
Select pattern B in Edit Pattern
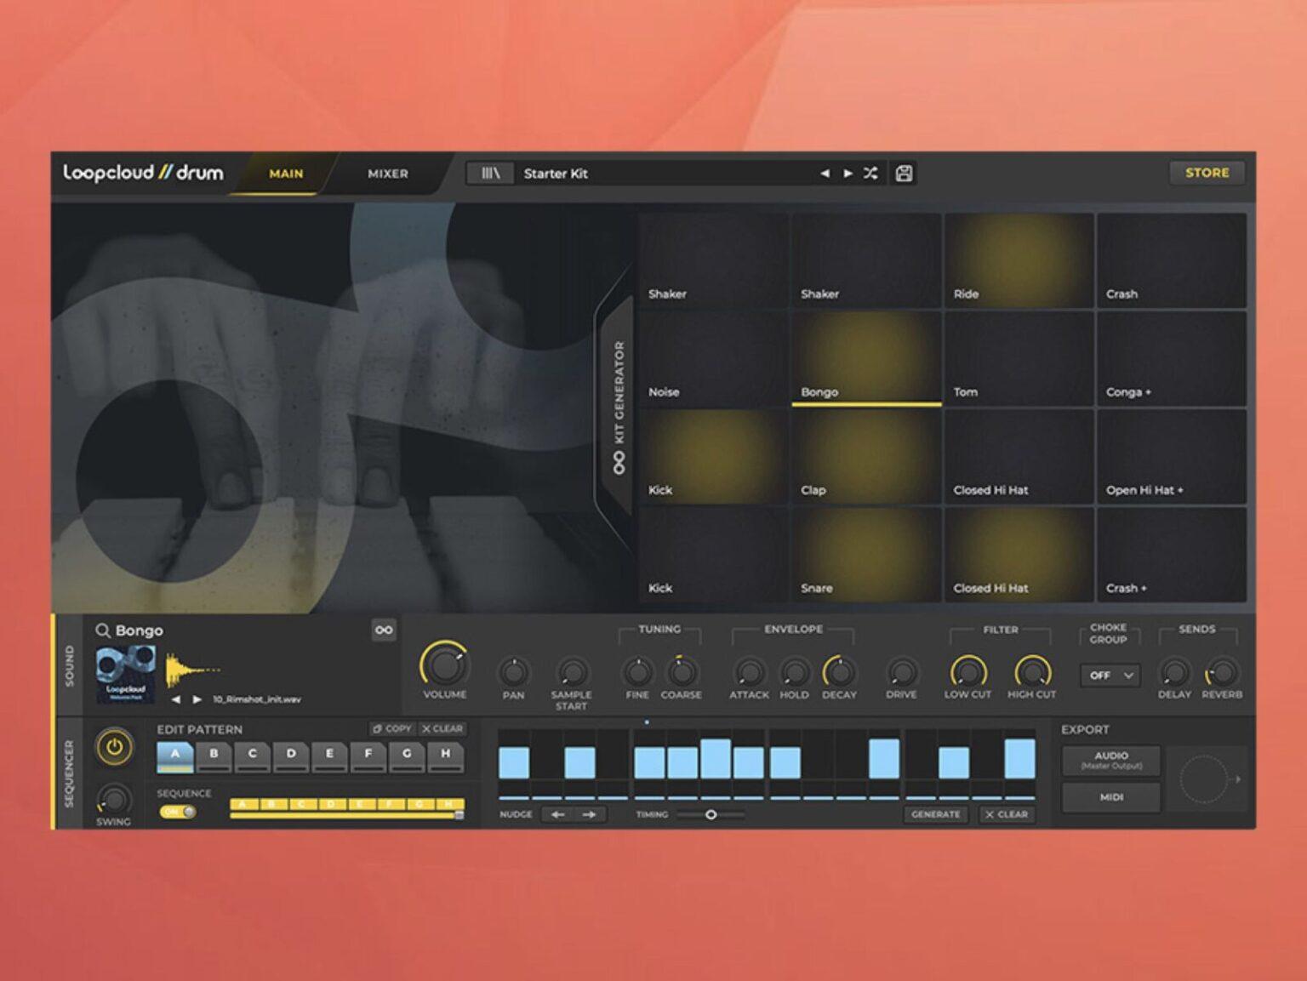pos(214,755)
